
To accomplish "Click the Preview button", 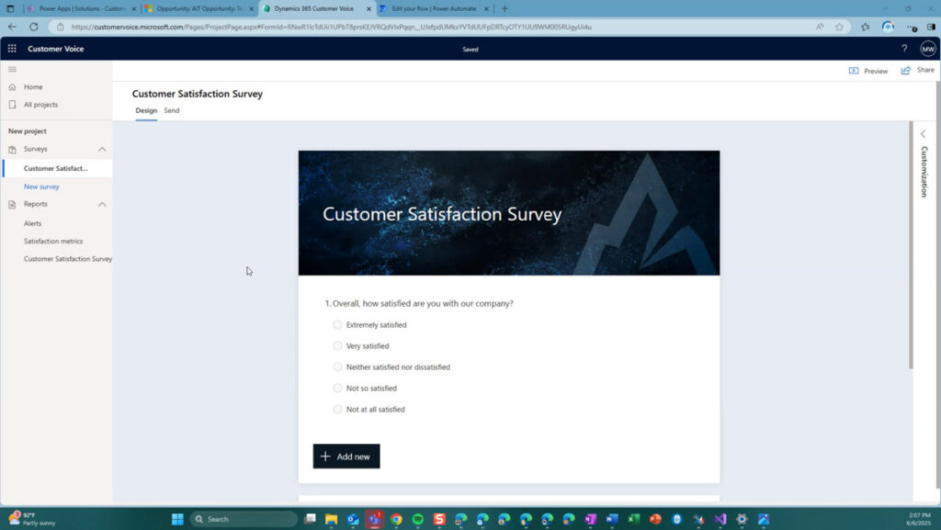I will click(x=867, y=71).
